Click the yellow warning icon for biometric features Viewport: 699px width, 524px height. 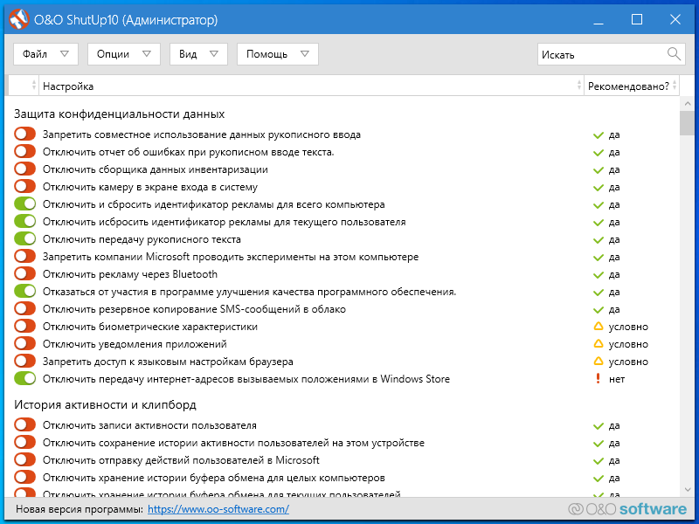pos(599,327)
